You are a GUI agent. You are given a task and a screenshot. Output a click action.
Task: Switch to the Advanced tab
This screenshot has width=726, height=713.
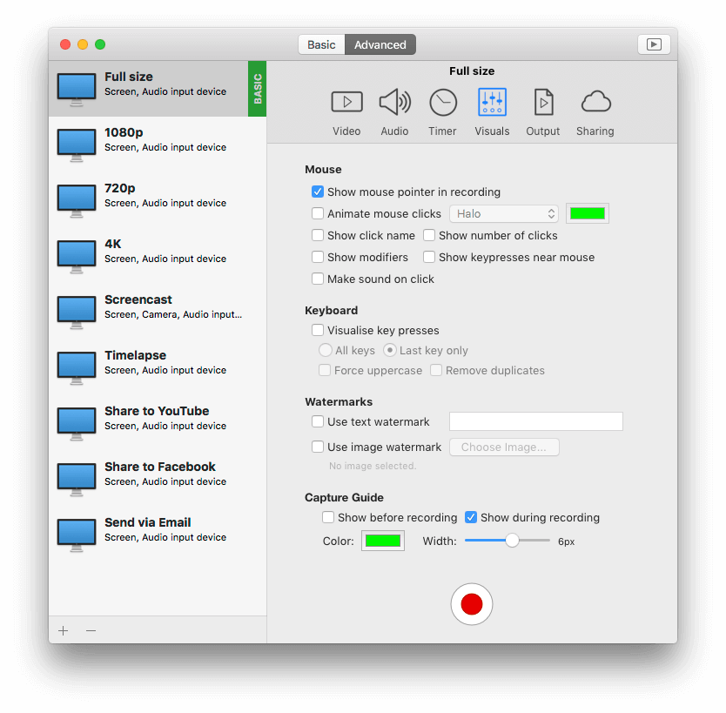tap(380, 45)
